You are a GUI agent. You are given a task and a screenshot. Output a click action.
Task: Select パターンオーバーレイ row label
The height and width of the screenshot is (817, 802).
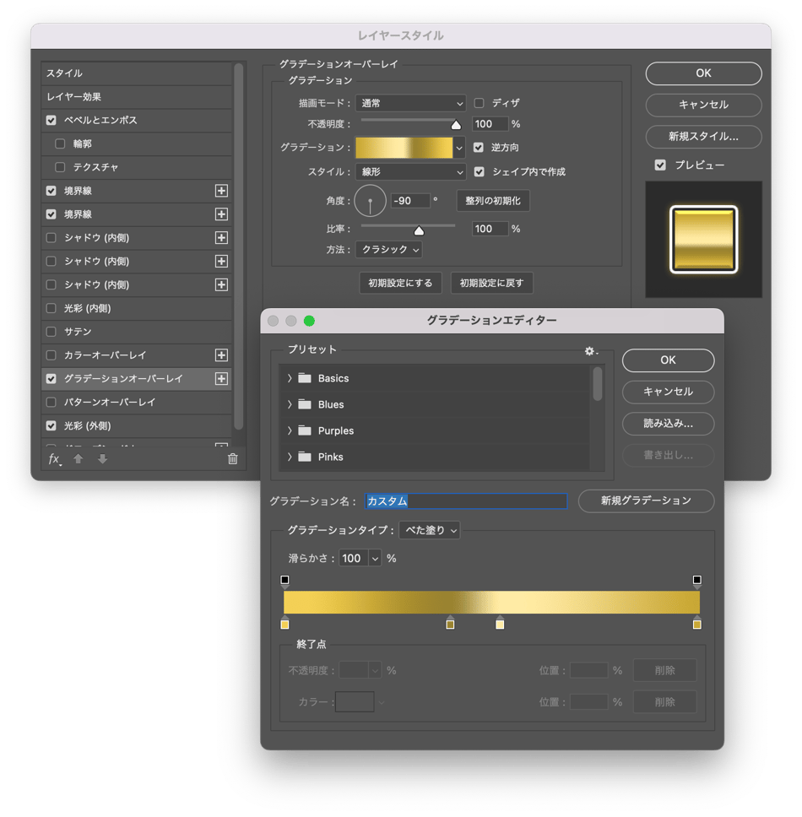[110, 403]
